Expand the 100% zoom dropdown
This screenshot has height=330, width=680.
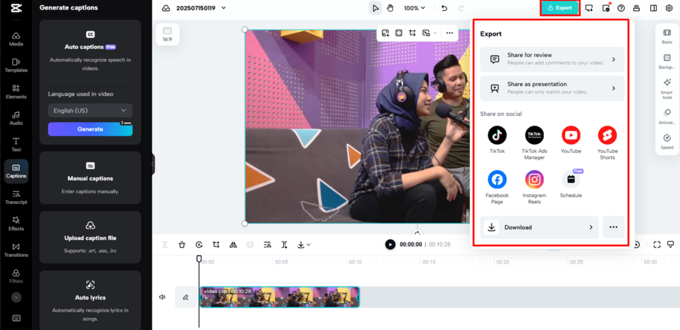coord(414,8)
